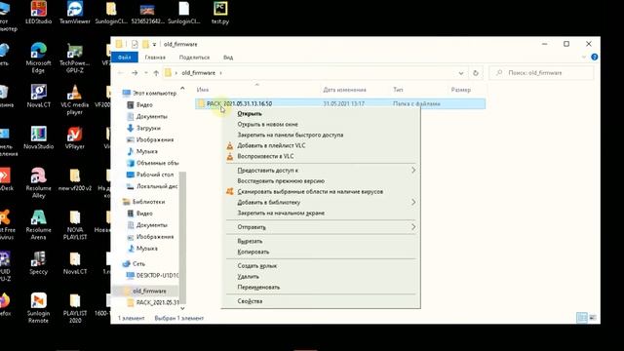The height and width of the screenshot is (351, 624).
Task: Expand 'Отправить' submenu
Action: pyautogui.click(x=321, y=227)
